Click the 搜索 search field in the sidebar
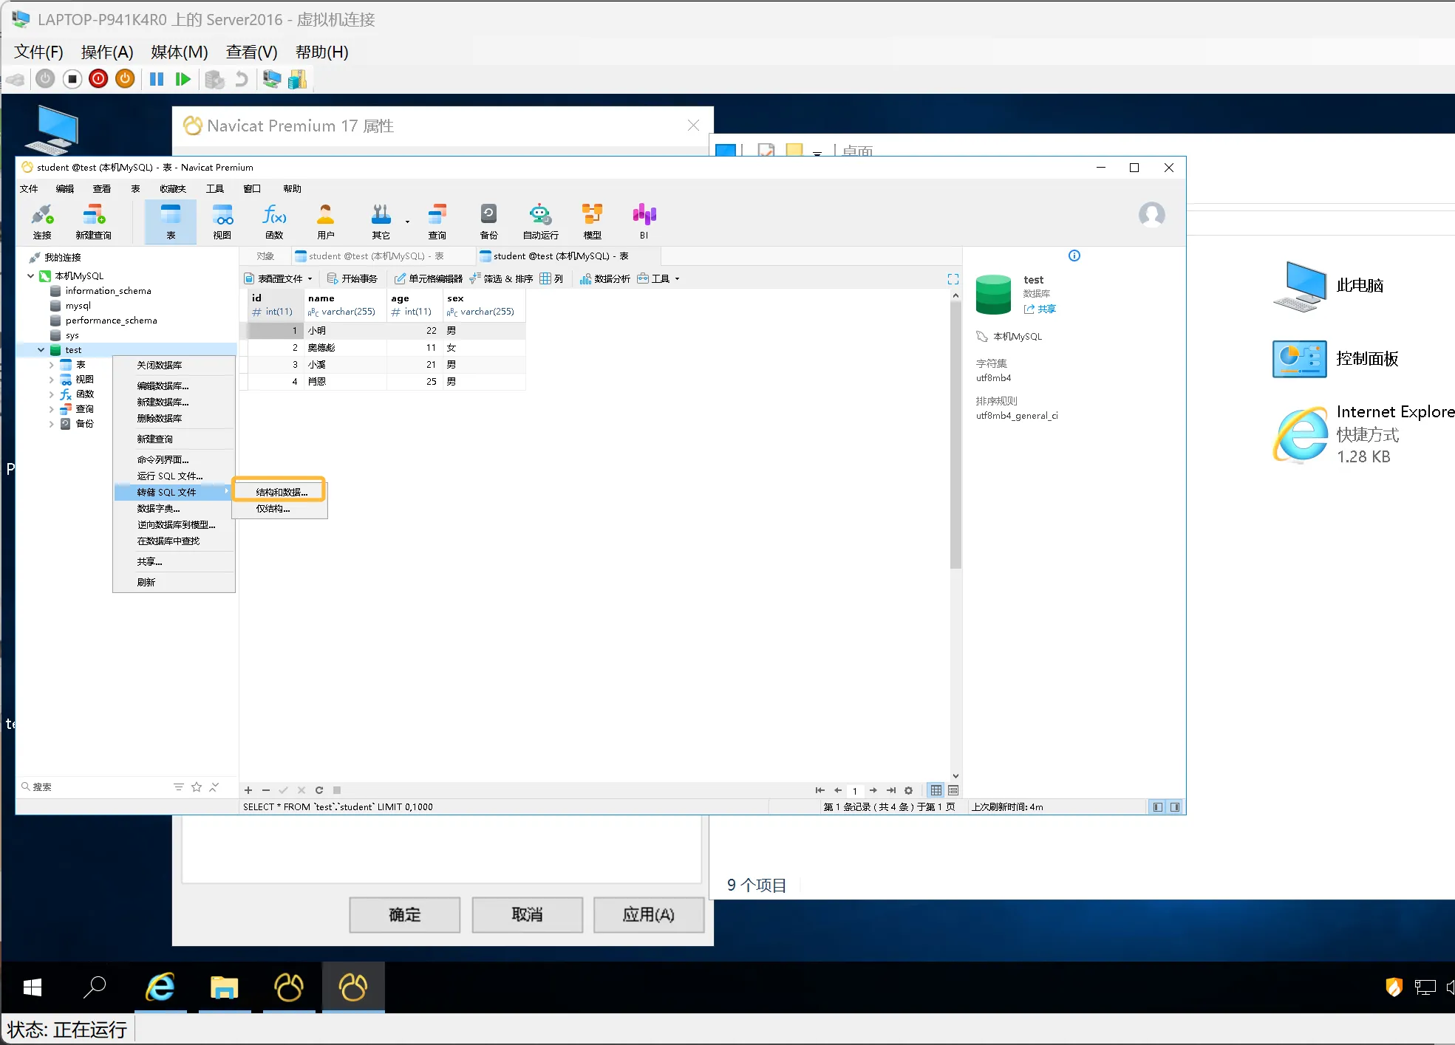This screenshot has width=1455, height=1045. click(x=96, y=787)
